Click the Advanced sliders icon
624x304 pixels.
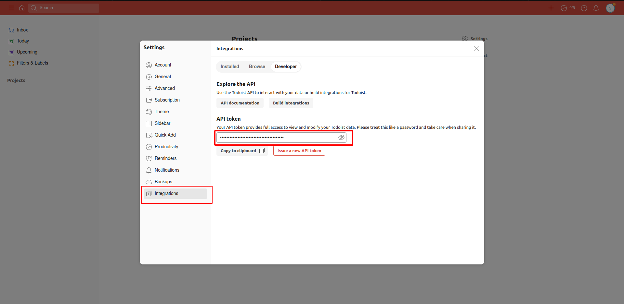point(149,89)
